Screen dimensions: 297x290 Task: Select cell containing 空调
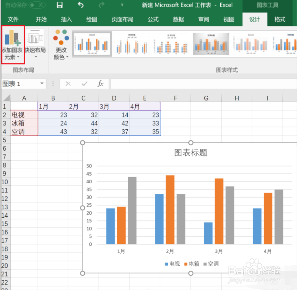24,131
